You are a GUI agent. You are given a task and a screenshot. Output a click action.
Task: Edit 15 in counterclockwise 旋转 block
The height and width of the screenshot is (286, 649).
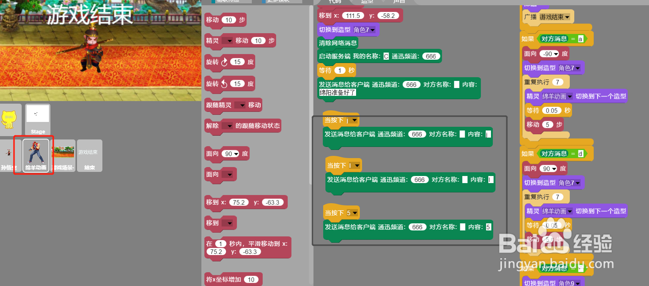click(237, 84)
